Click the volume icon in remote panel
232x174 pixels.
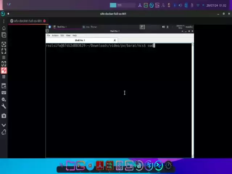click(x=163, y=27)
